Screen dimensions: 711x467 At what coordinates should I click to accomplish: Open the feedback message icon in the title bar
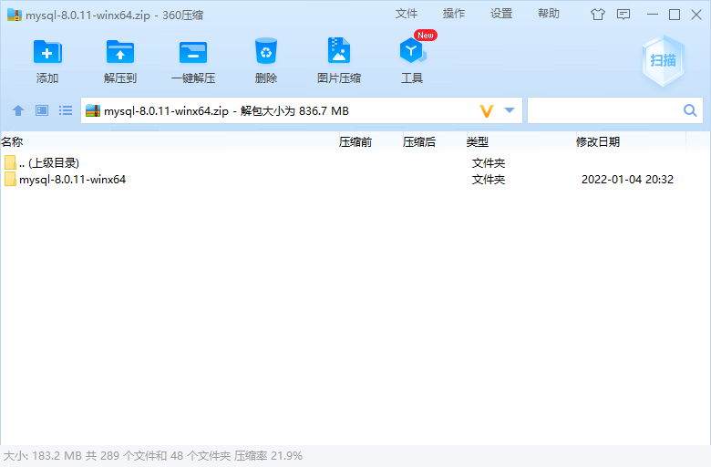point(623,15)
